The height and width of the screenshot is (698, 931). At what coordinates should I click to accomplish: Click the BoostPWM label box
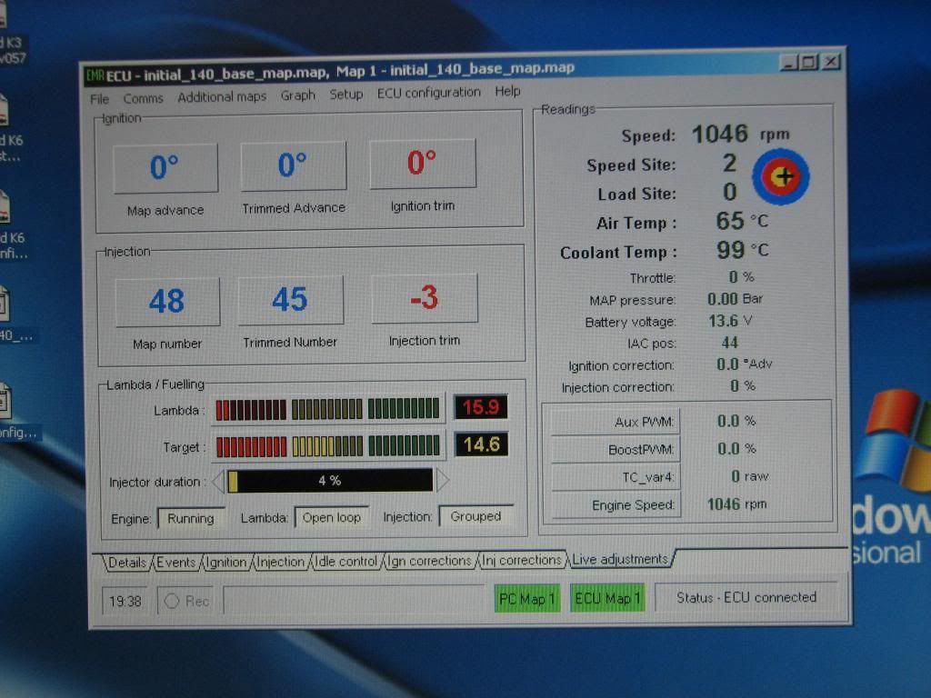(616, 450)
